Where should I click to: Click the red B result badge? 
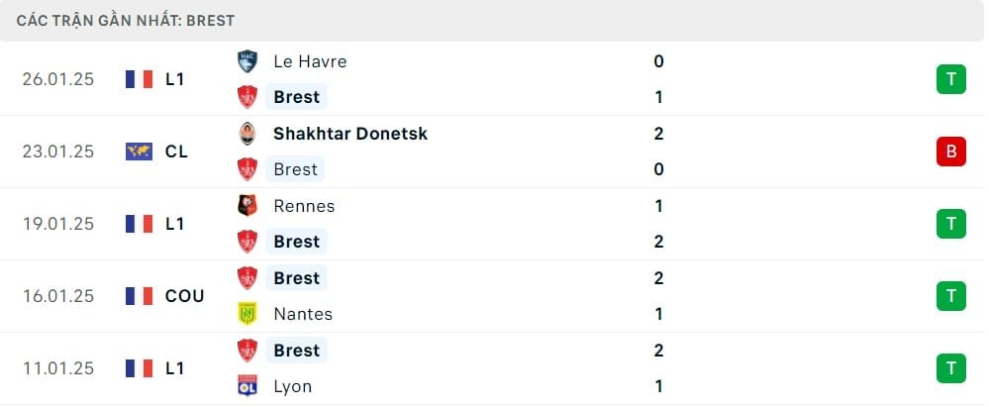point(950,152)
